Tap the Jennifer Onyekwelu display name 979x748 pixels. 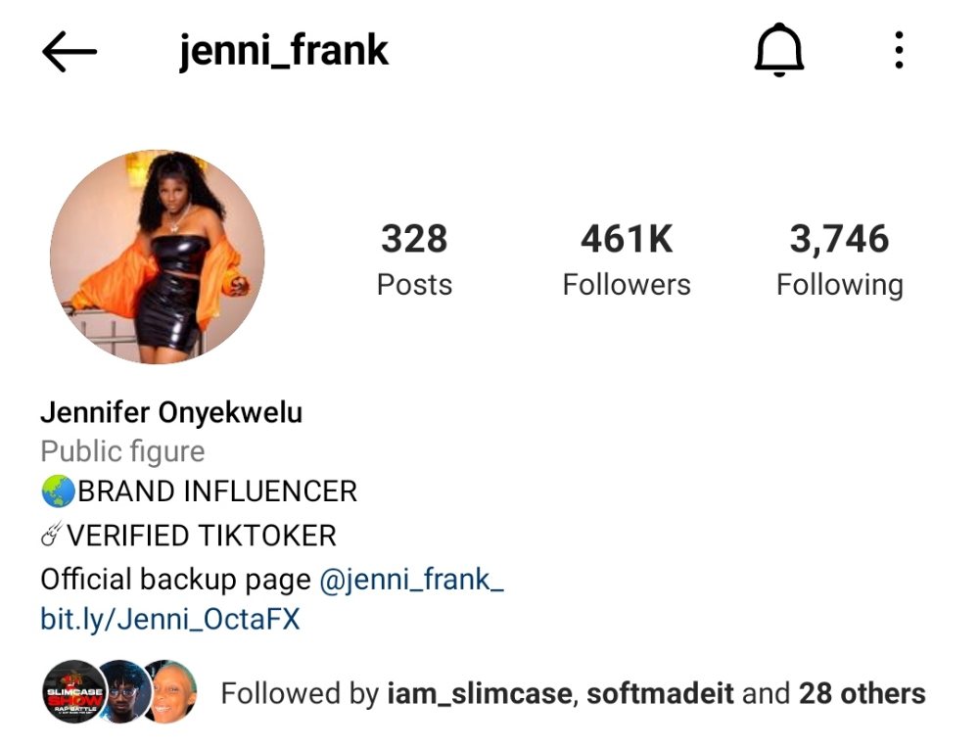pyautogui.click(x=171, y=413)
